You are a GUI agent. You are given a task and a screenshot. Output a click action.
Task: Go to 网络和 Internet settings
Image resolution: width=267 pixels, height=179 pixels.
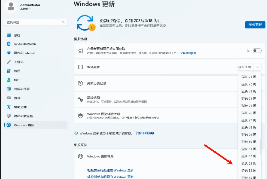36,53
